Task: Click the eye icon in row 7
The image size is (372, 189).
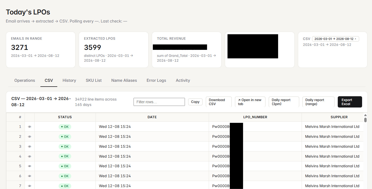Action: 29,186
